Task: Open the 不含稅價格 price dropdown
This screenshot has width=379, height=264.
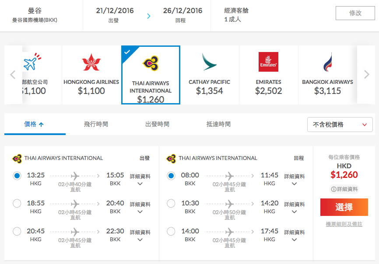Action: click(340, 125)
